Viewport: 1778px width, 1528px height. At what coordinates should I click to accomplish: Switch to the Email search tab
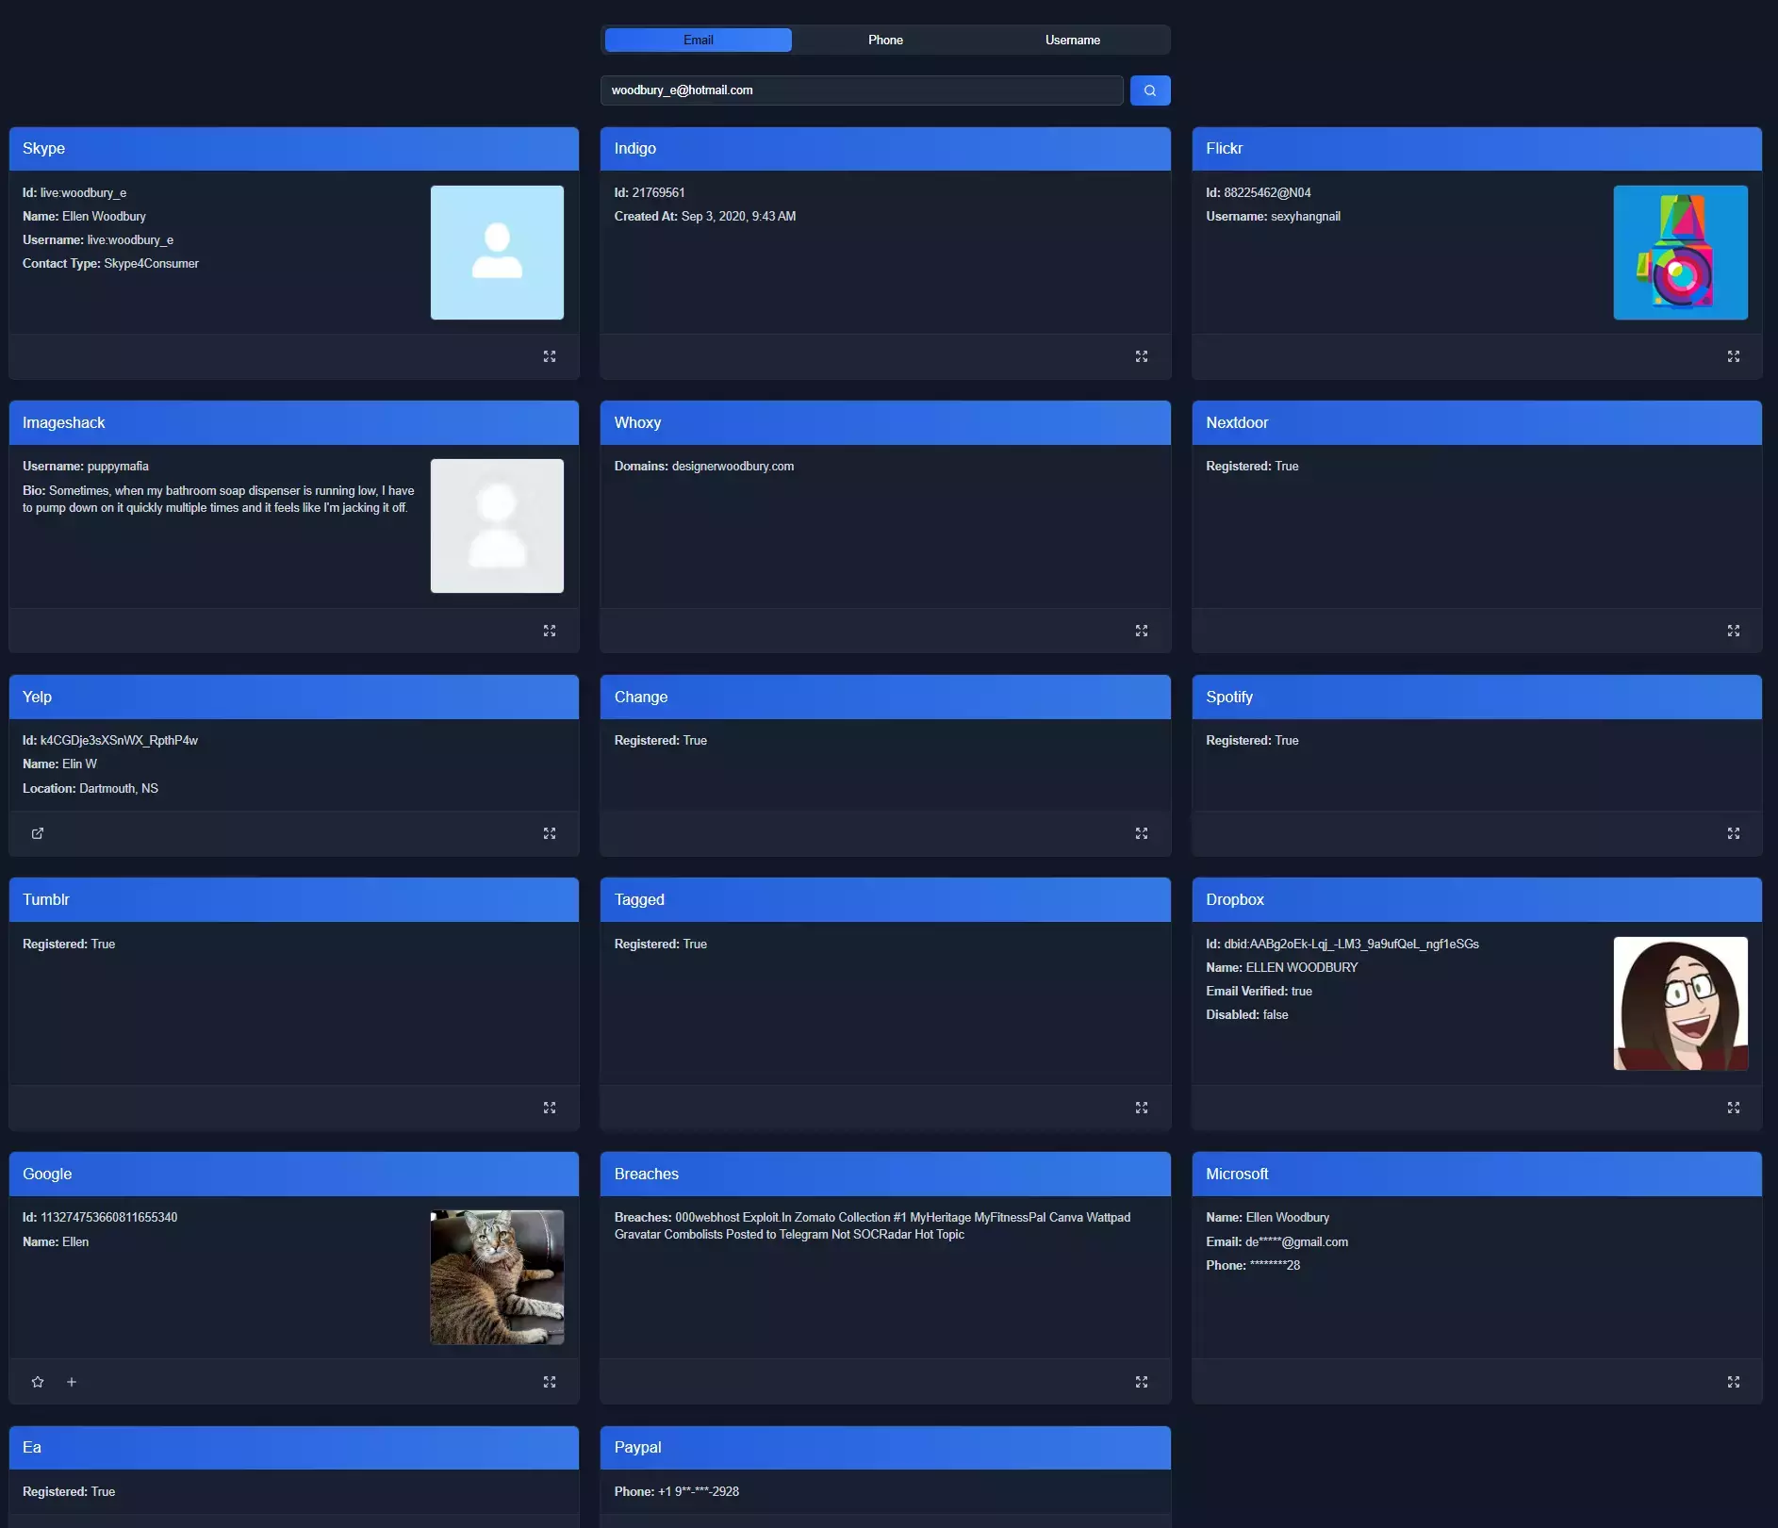698,40
